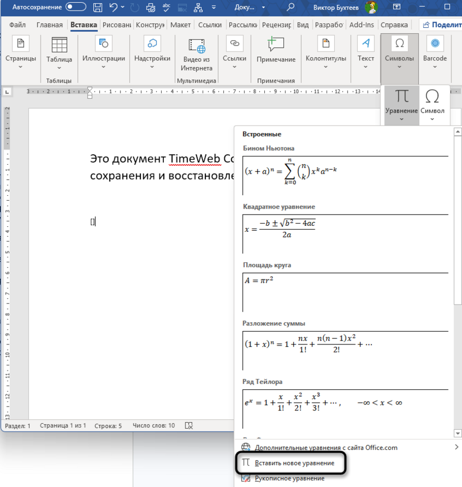Run the abc spelling check icon
The height and width of the screenshot is (487, 462).
[x=167, y=7]
